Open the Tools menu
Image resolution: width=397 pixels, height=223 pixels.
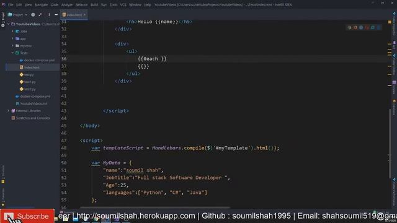(x=114, y=4)
